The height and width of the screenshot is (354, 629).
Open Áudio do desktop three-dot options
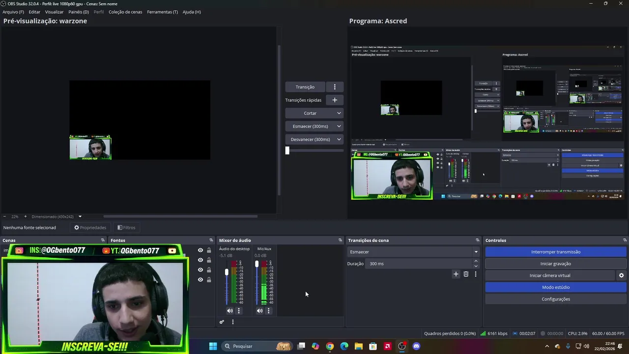(239, 311)
